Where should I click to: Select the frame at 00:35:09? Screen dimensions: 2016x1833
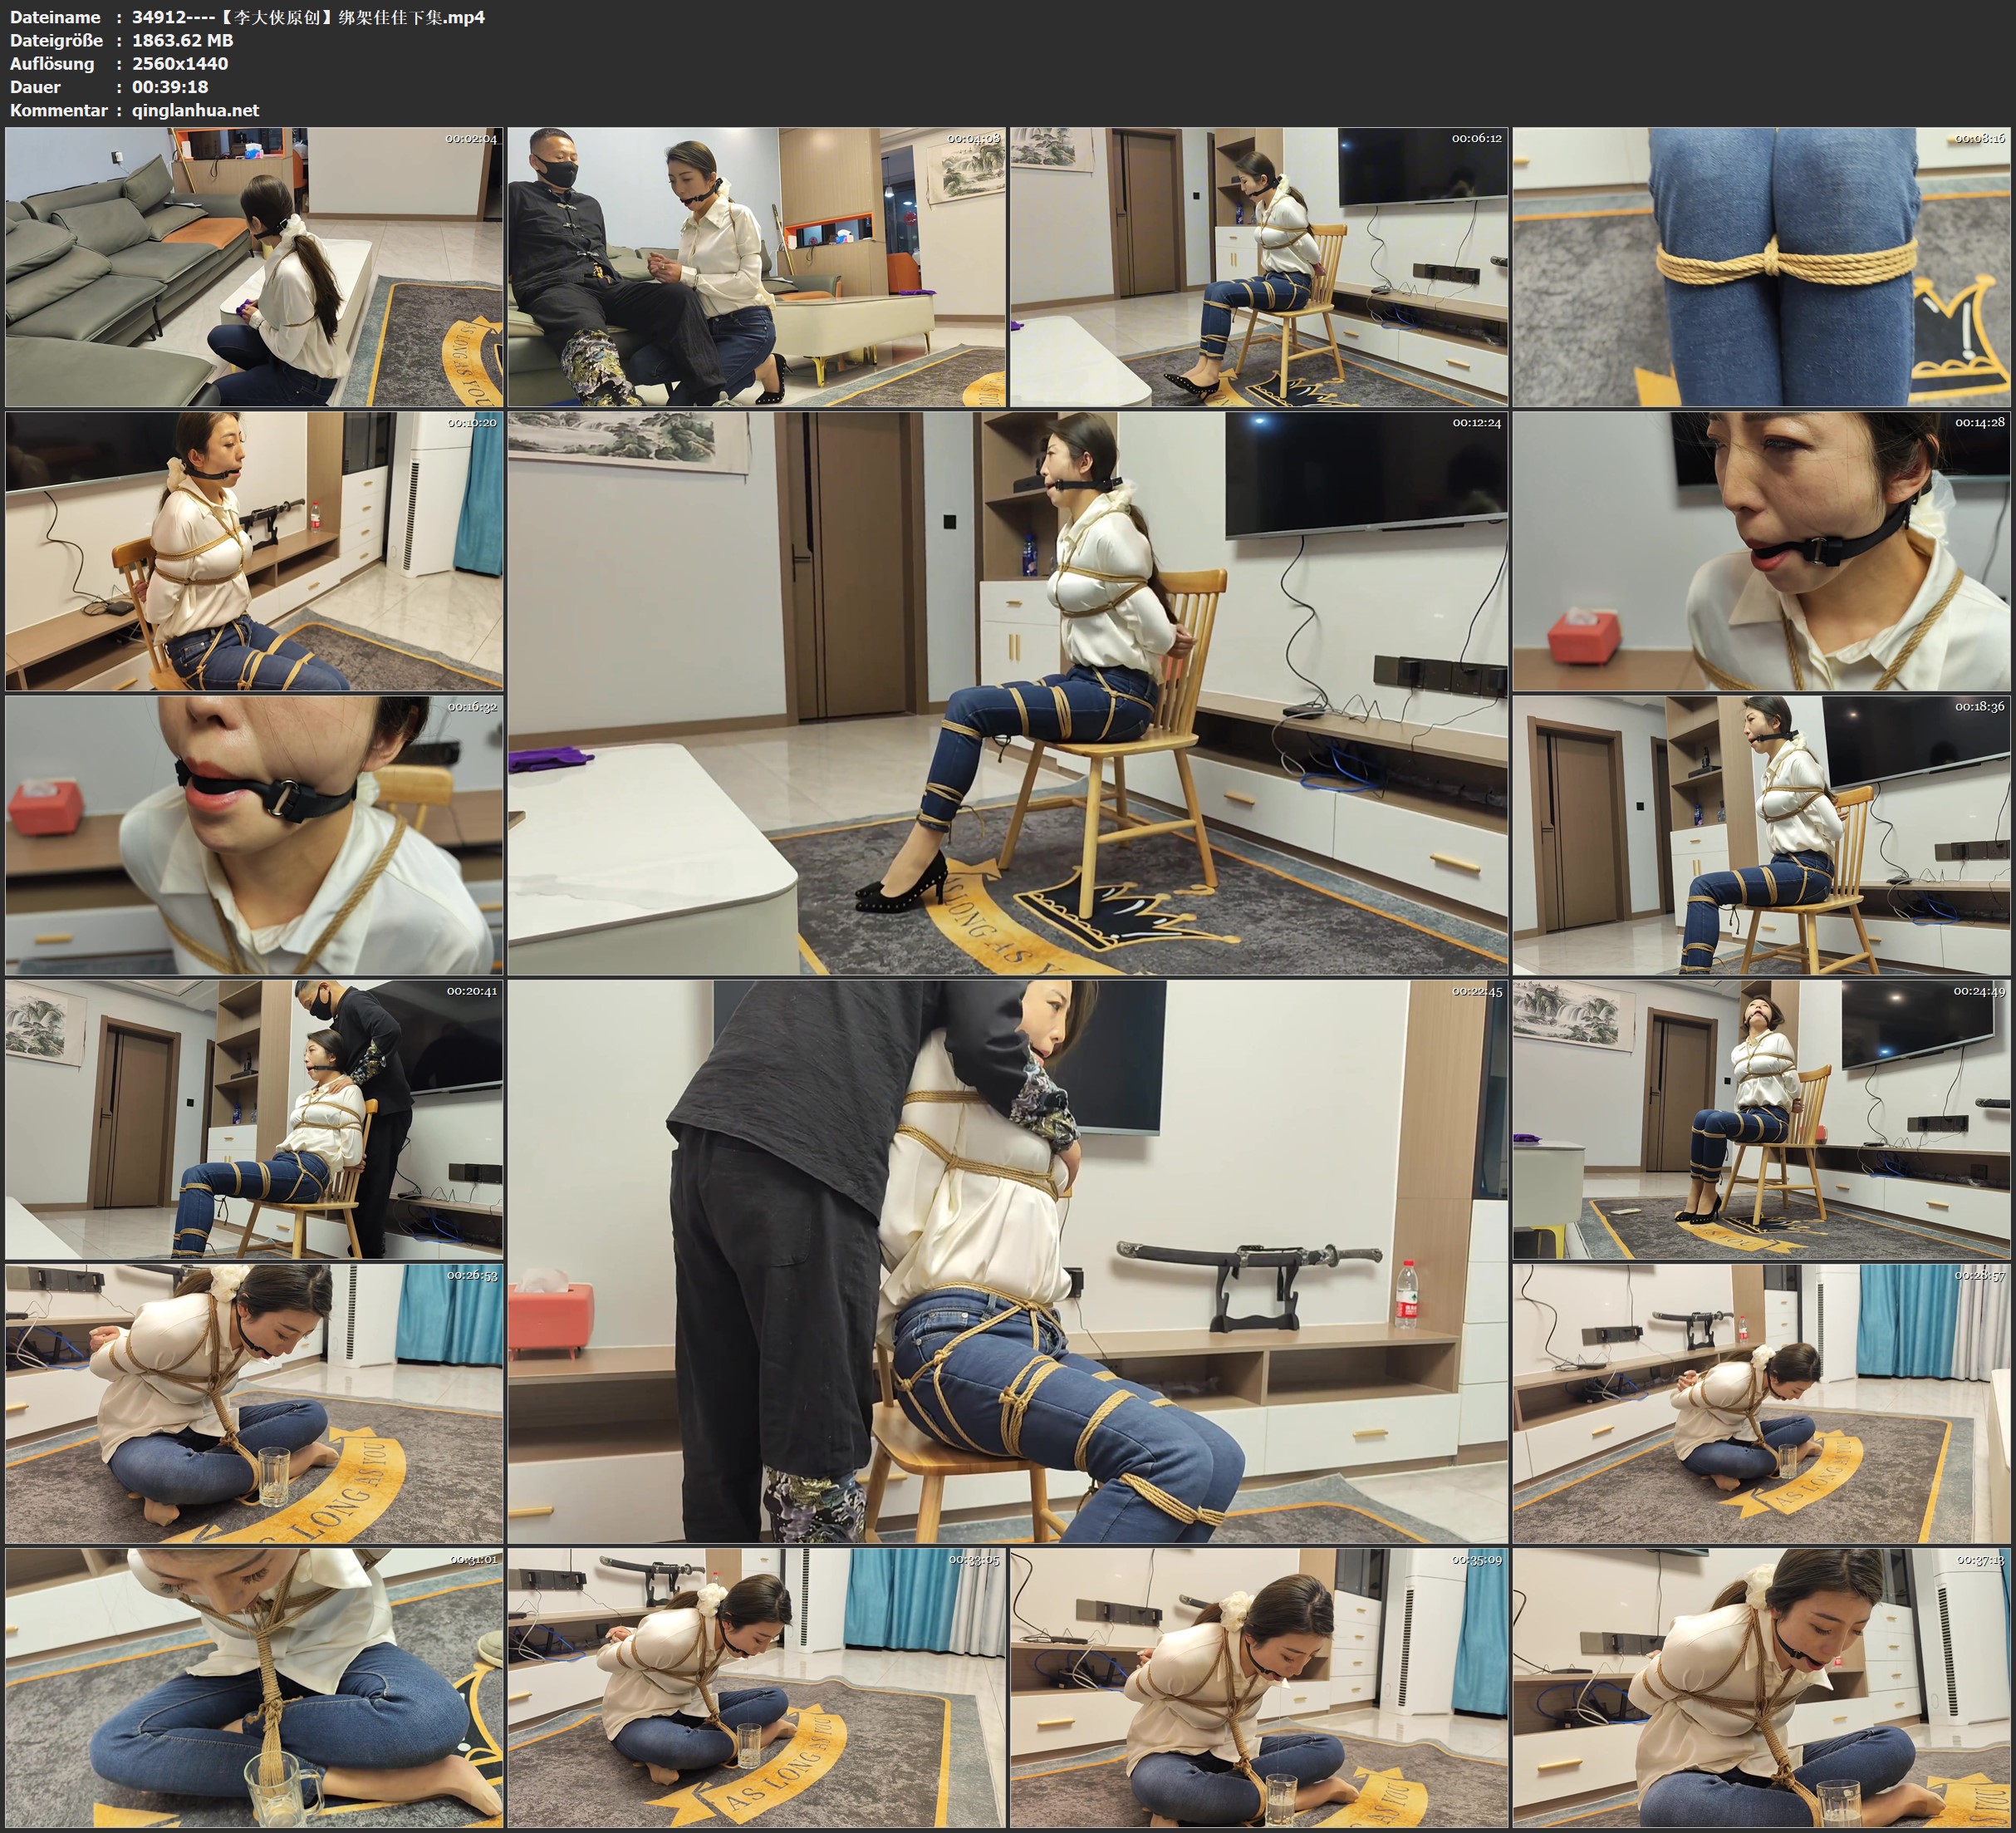1259,1688
